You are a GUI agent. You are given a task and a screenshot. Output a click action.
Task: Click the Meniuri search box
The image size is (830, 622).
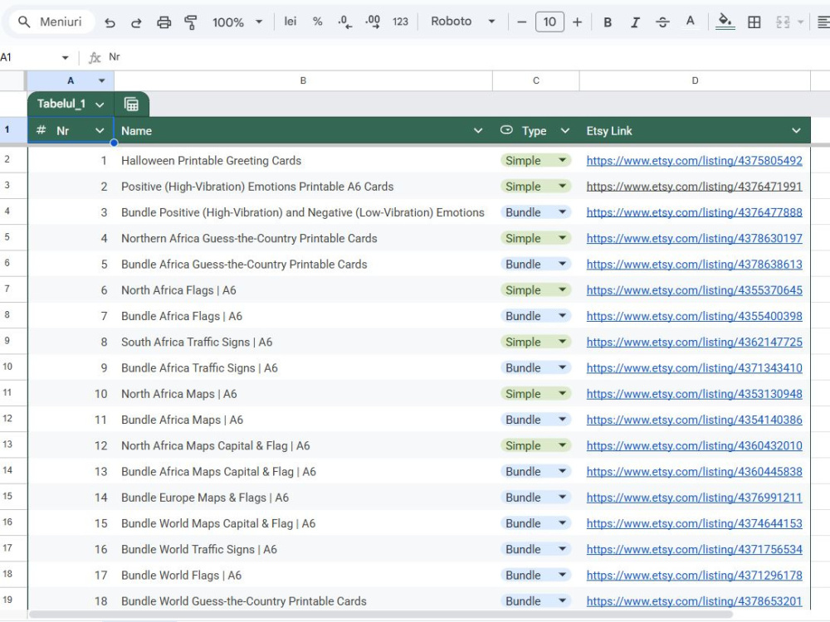click(51, 22)
